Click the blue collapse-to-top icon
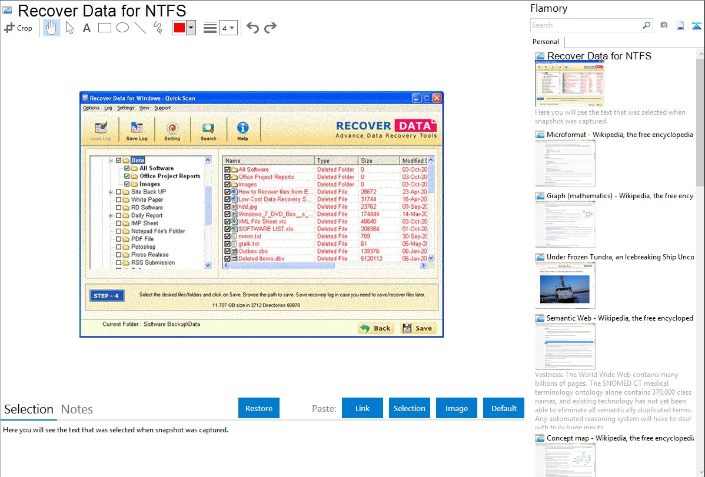705x477 pixels. [x=696, y=25]
